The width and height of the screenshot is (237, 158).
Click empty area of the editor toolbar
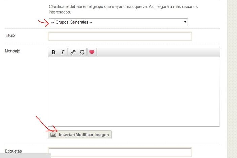pos(156,52)
